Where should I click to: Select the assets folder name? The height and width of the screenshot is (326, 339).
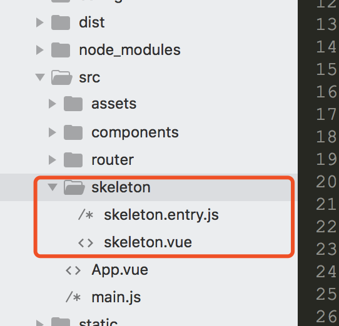point(114,104)
